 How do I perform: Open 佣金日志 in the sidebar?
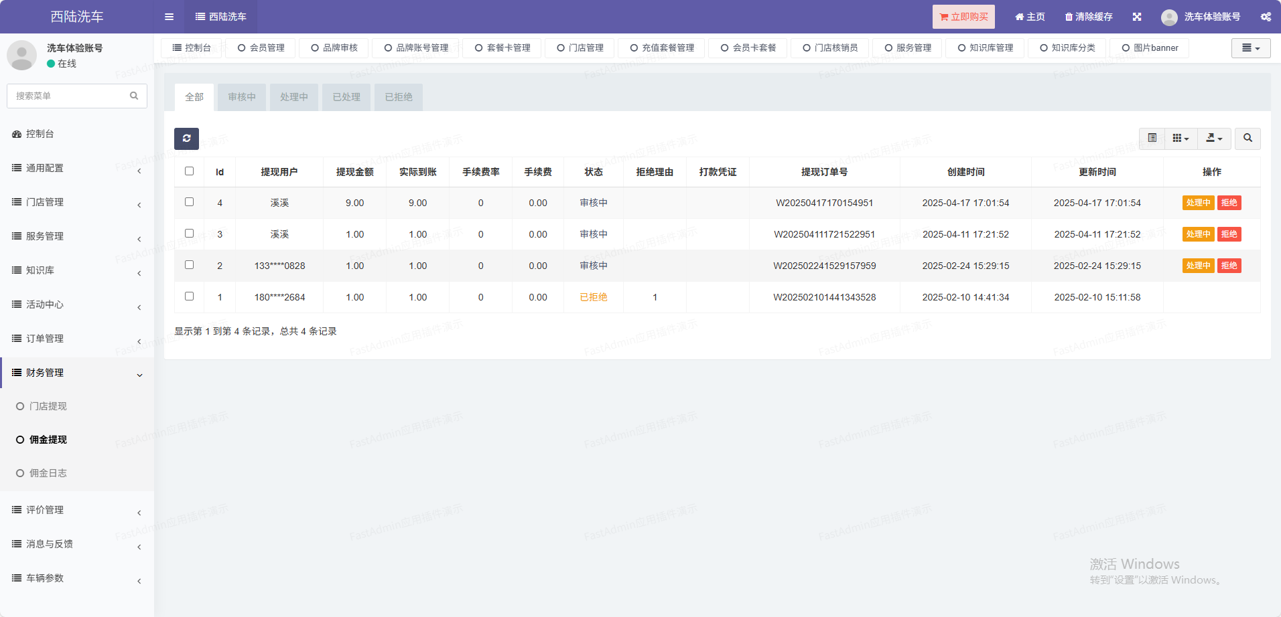[48, 473]
